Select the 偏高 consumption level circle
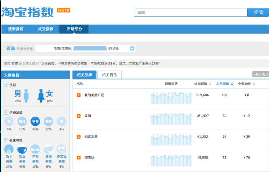269x172 pixels. pyautogui.click(x=48, y=121)
